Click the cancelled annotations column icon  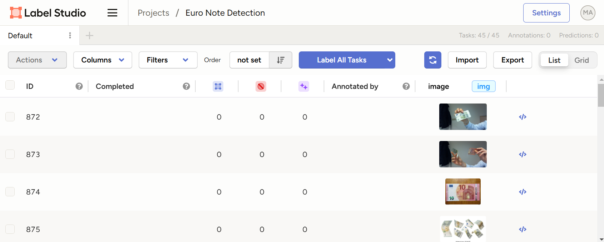coord(261,86)
